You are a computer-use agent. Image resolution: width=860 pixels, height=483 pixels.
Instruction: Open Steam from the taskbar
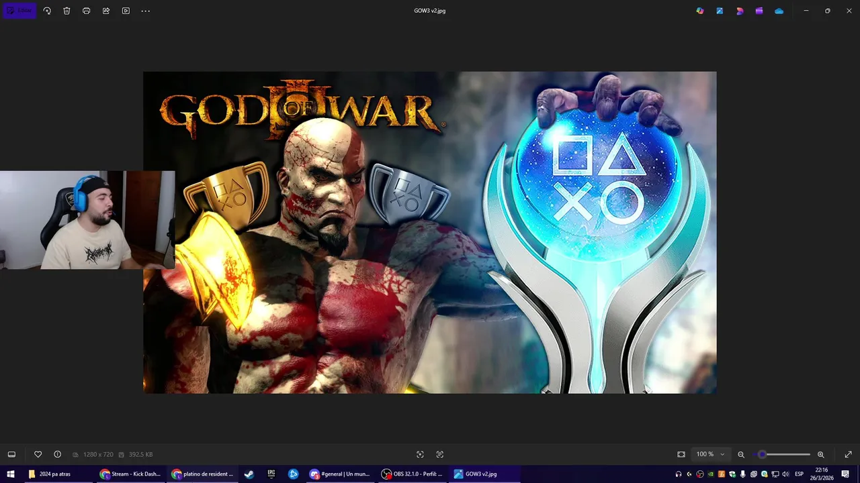coord(249,474)
